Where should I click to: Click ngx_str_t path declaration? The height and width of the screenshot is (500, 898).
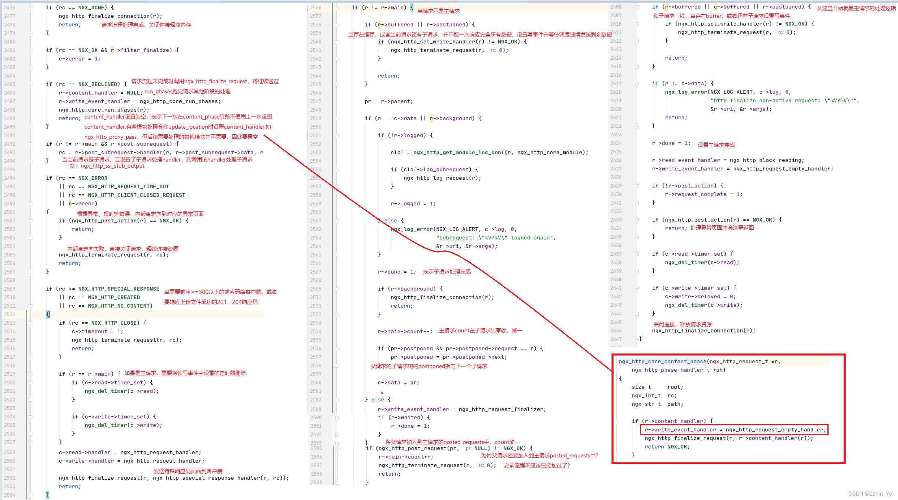point(657,404)
